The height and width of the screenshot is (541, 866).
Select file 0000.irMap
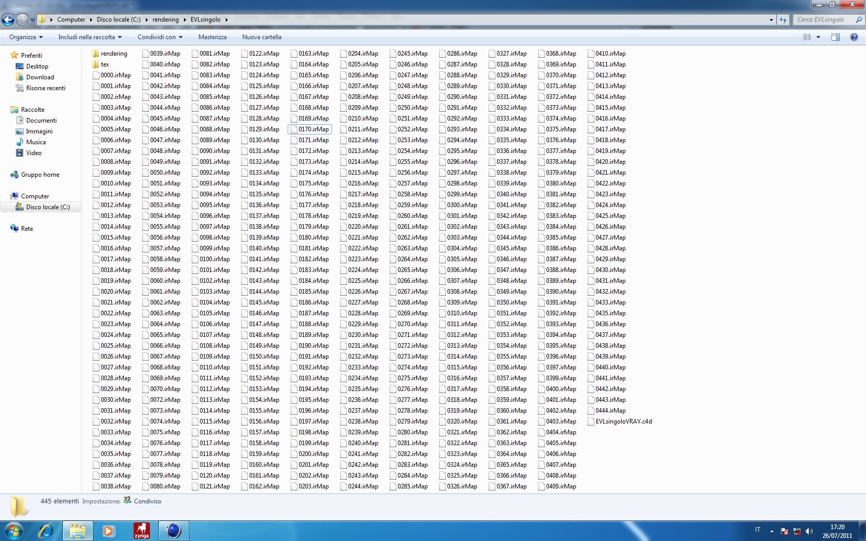[x=112, y=75]
